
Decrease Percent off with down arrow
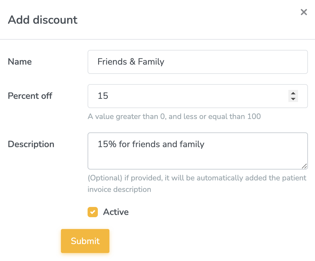click(293, 99)
